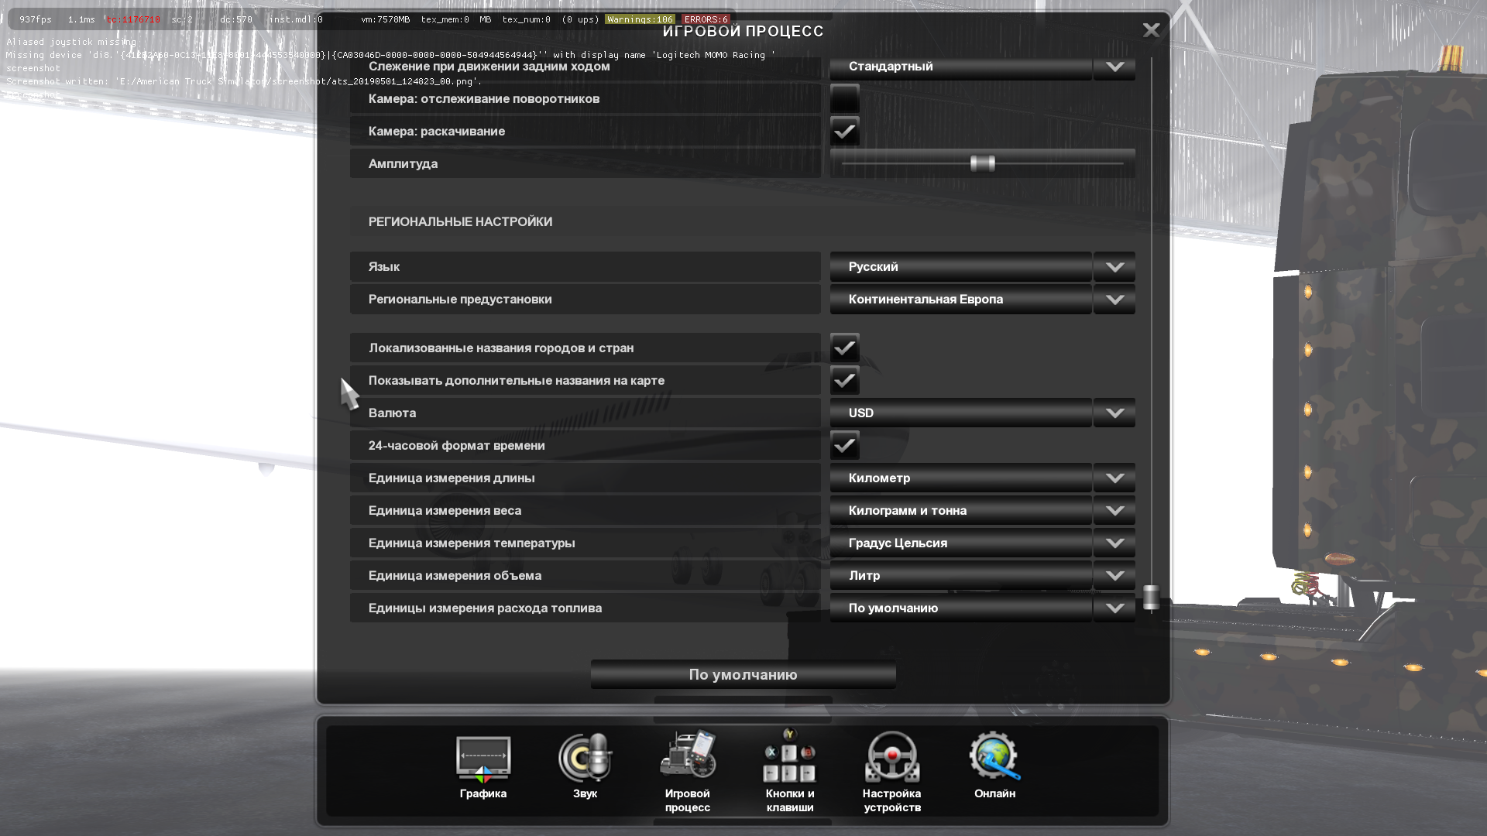Click the Игровой процесс tab label
The width and height of the screenshot is (1487, 836).
(x=688, y=800)
